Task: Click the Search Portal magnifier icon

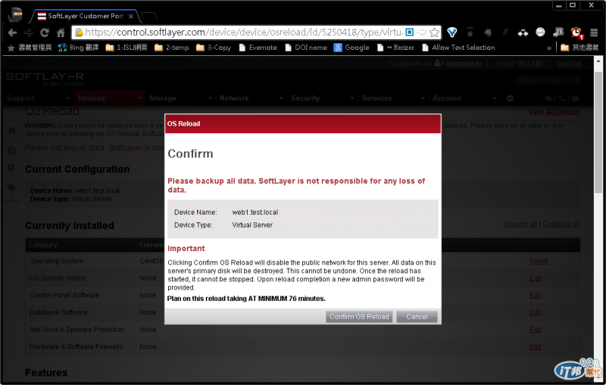Action: [x=576, y=80]
